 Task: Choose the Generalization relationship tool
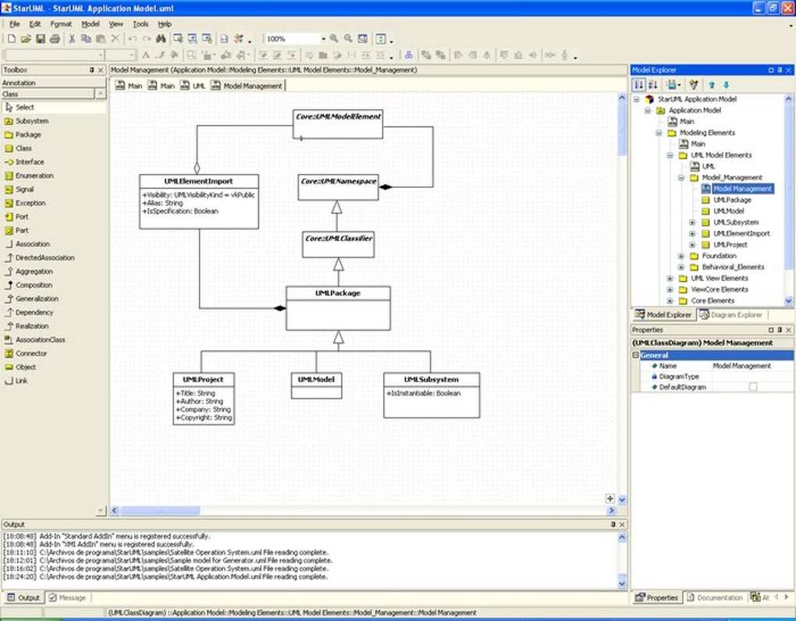coord(36,299)
